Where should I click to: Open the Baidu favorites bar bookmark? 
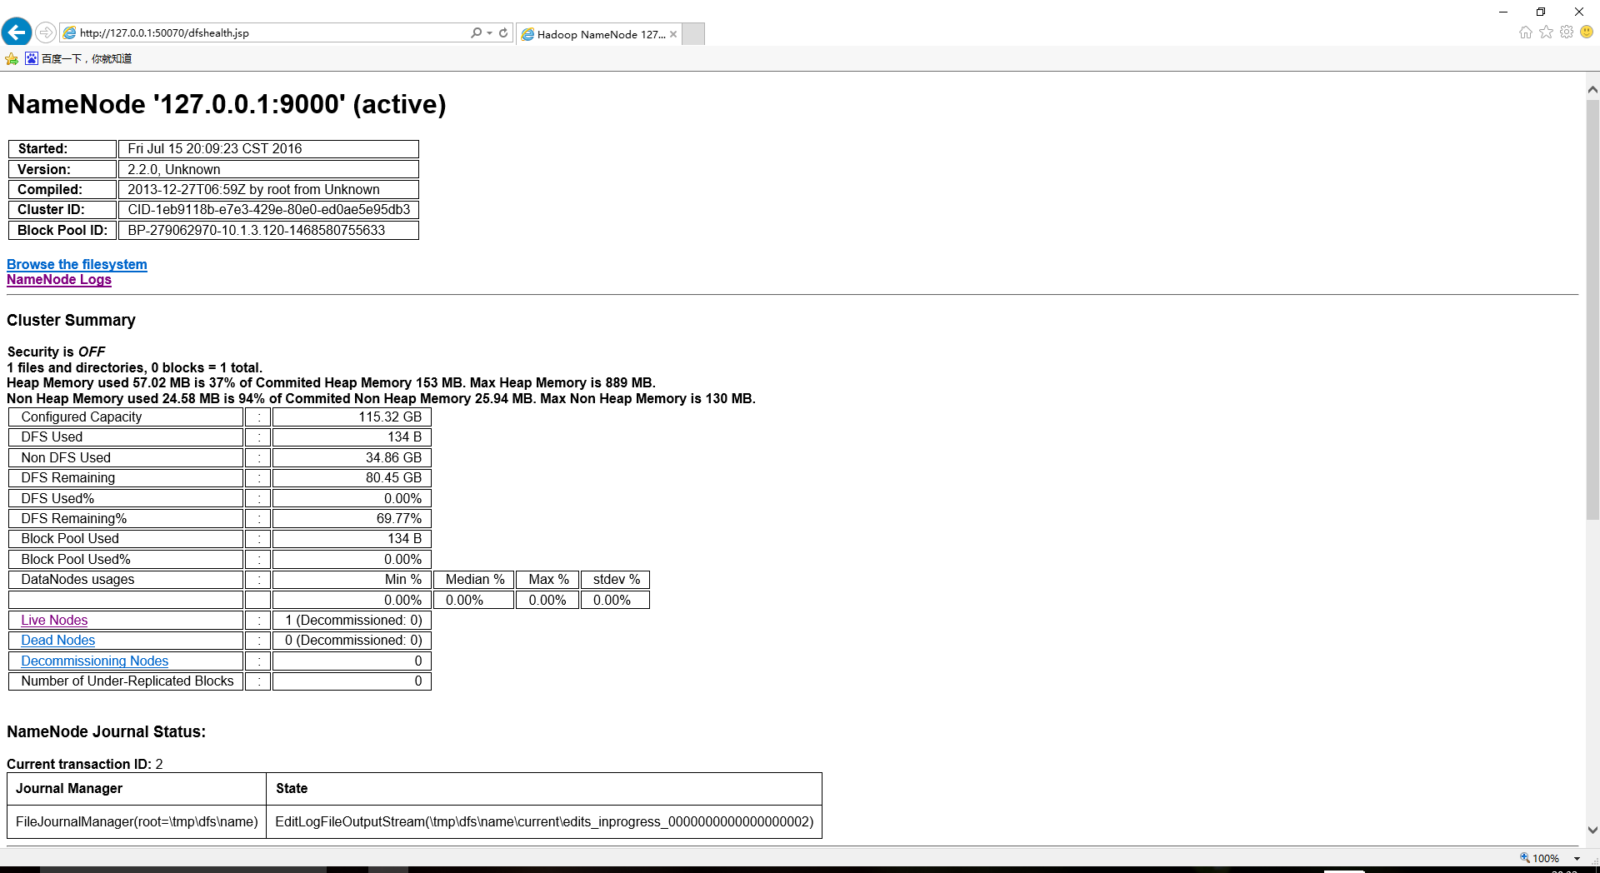point(78,58)
